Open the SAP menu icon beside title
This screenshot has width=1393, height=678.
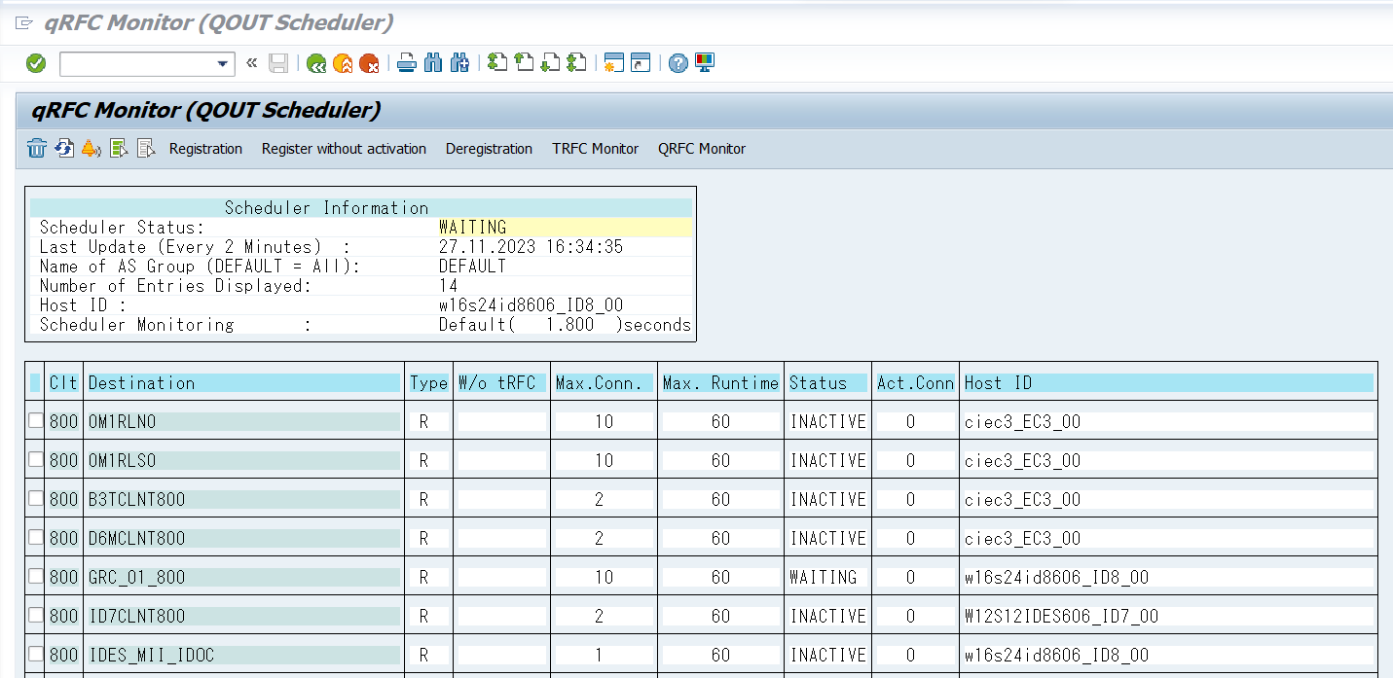24,22
